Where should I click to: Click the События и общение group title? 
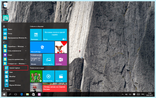(37, 26)
